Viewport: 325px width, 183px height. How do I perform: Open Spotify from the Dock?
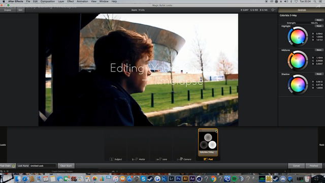tap(234, 178)
